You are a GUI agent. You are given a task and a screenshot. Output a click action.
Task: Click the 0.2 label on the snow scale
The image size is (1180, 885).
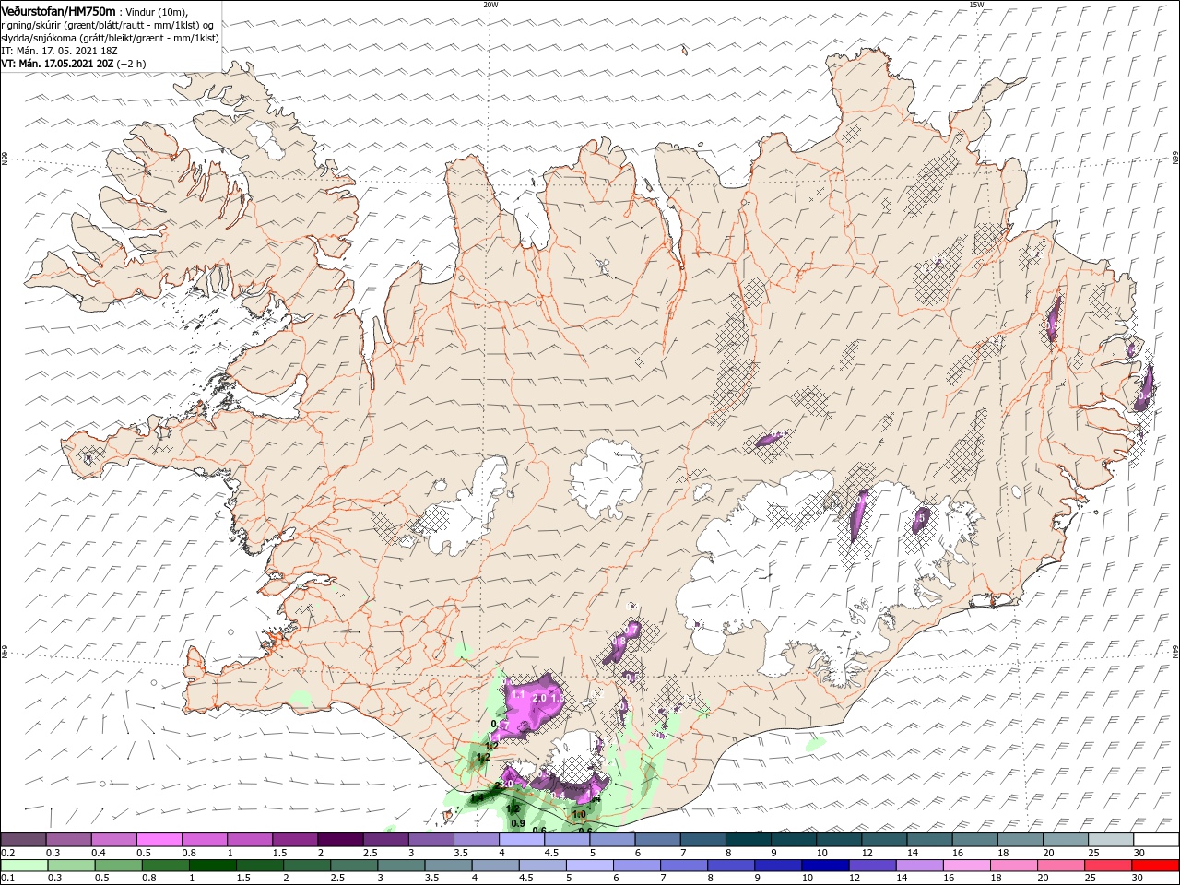[x=7, y=853]
